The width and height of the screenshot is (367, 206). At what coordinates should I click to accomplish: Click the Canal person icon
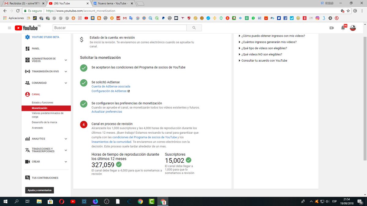(28, 94)
